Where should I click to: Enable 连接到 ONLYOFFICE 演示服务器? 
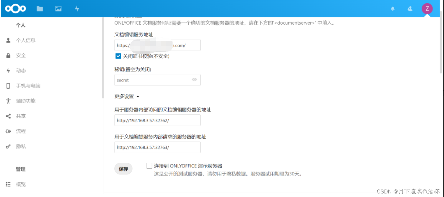click(x=149, y=166)
